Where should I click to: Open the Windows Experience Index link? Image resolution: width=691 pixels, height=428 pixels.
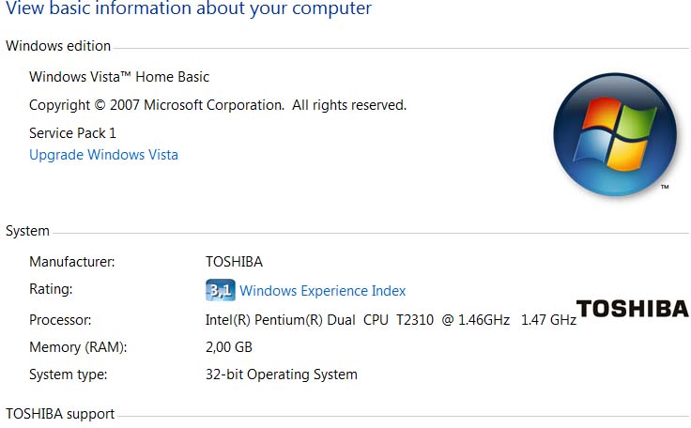coord(323,291)
